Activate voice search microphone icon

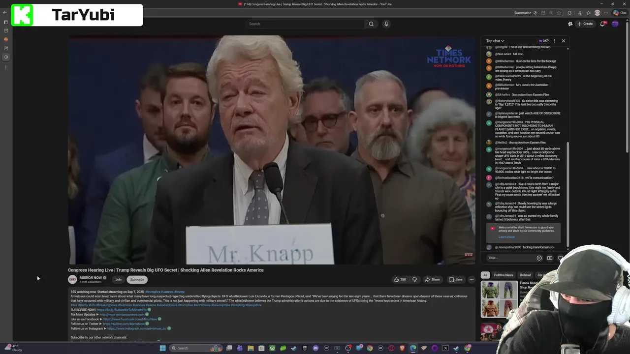386,24
